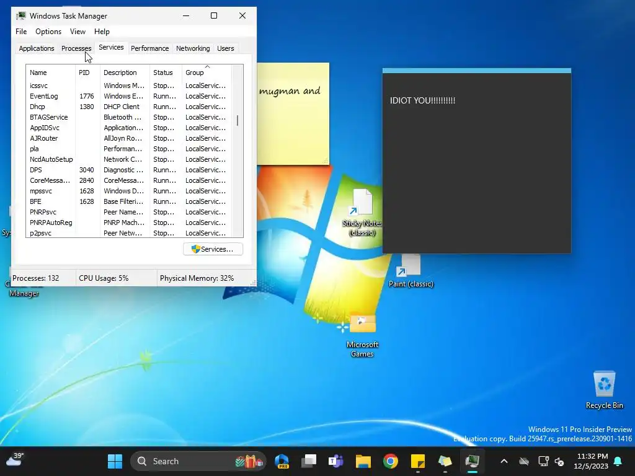This screenshot has width=635, height=476.
Task: Open classic sticky notes taskbar icon
Action: [445, 461]
